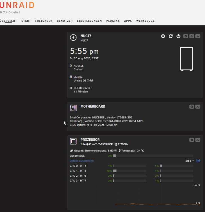Click the 11 Minuten uptime value
The height and width of the screenshot is (212, 205).
81,92
